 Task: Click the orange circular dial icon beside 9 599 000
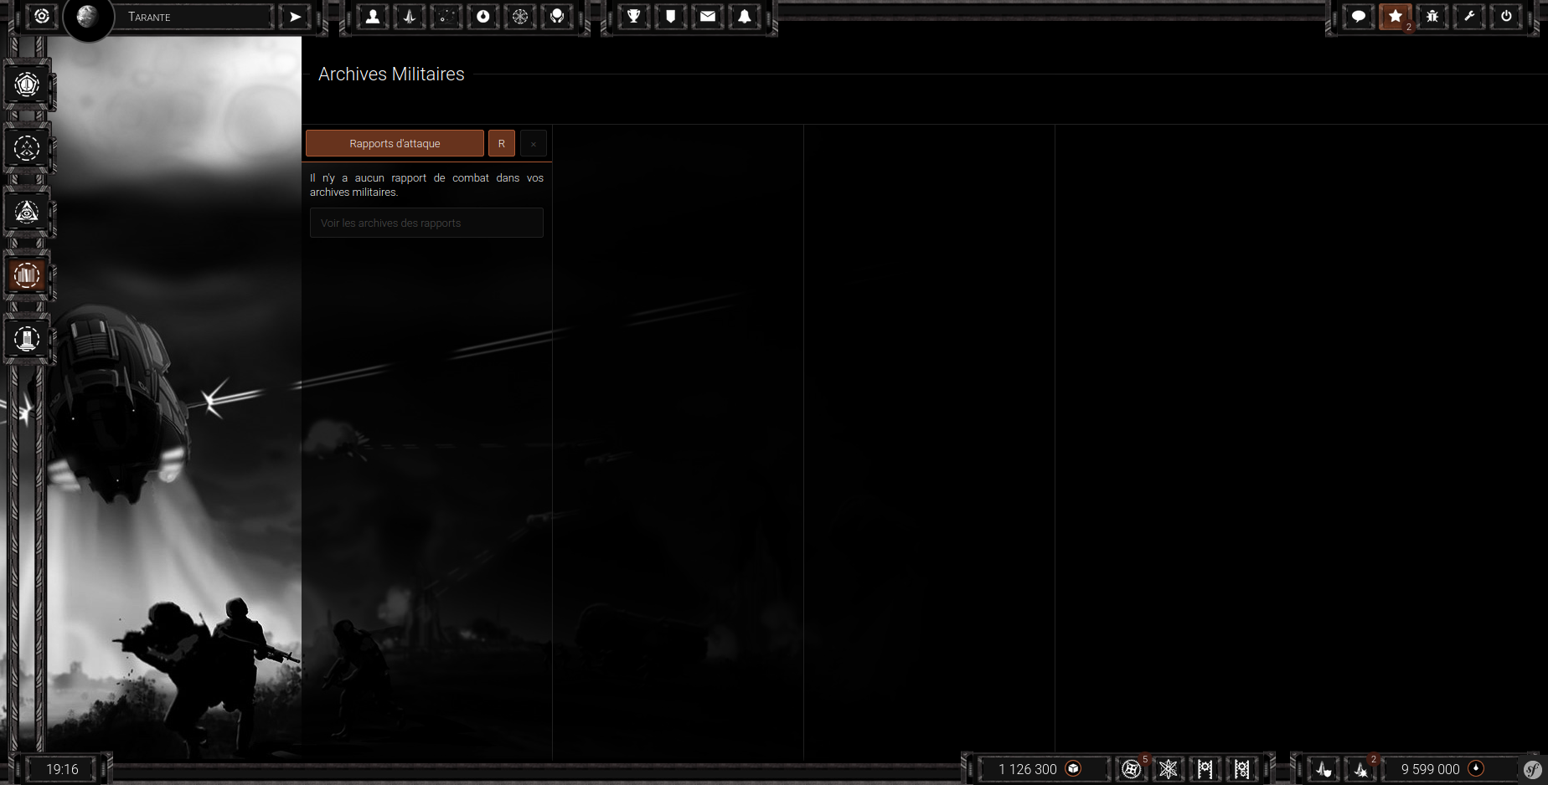click(x=1476, y=768)
